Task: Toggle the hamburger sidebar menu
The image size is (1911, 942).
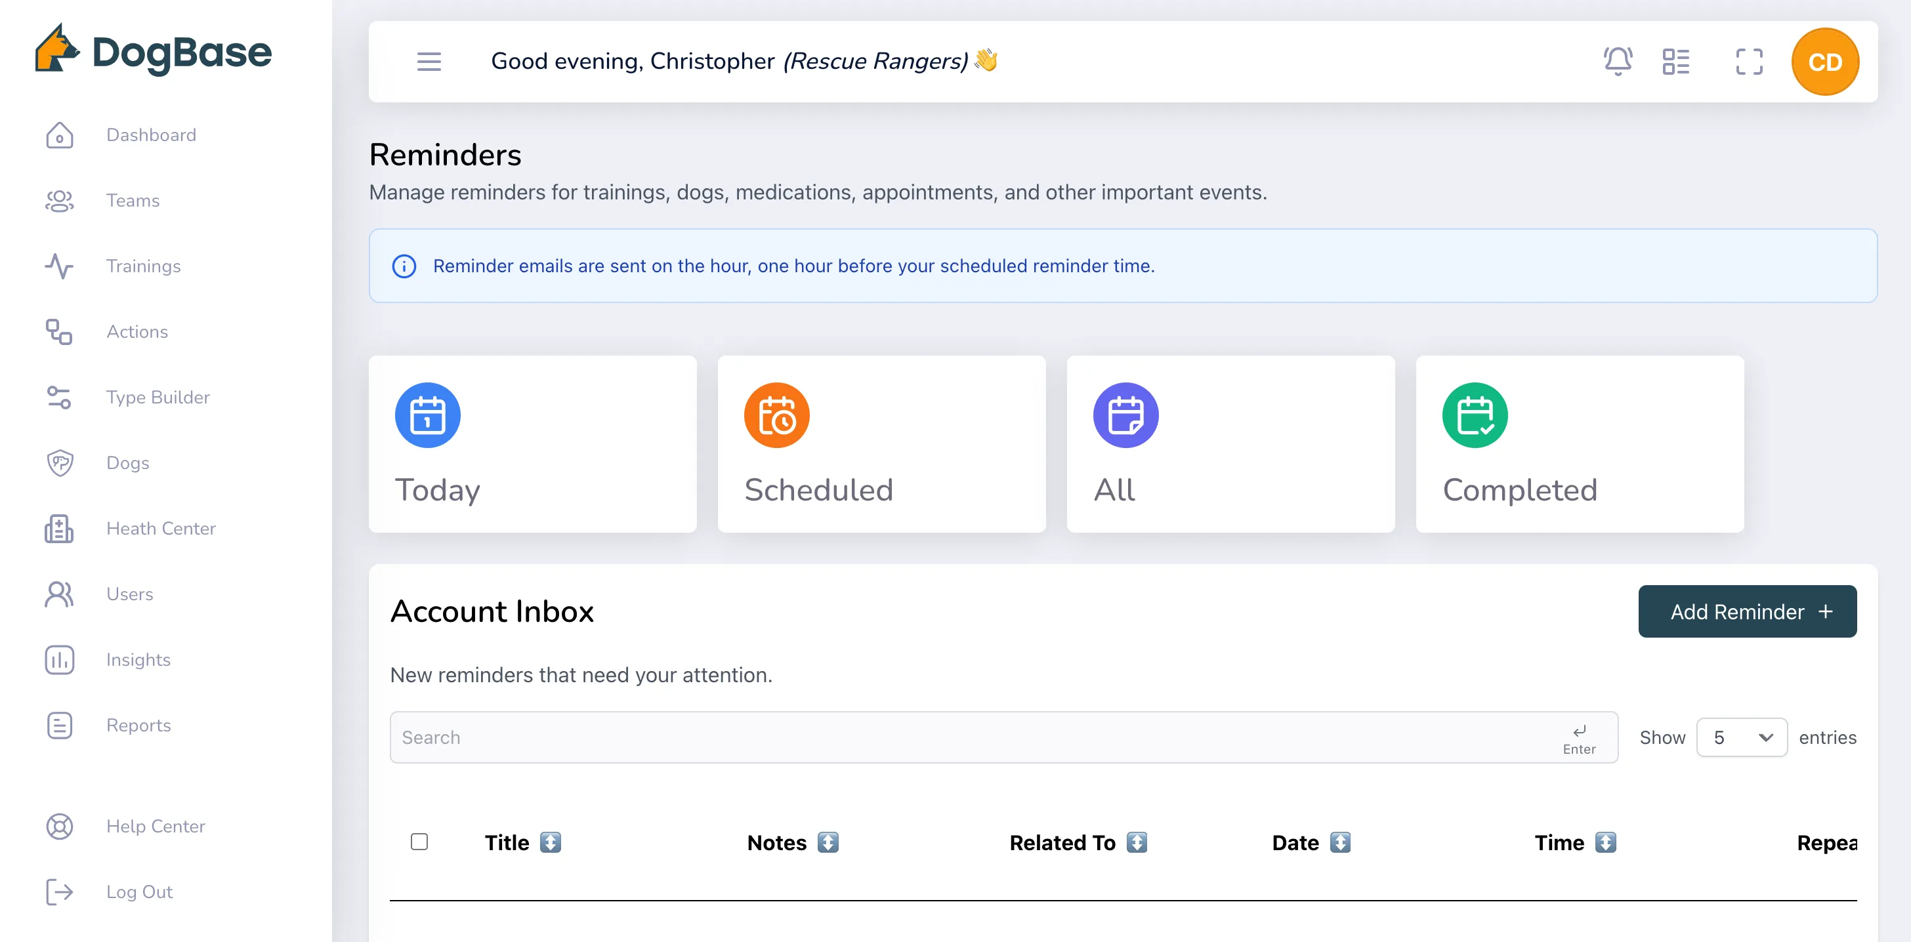Action: coord(429,62)
